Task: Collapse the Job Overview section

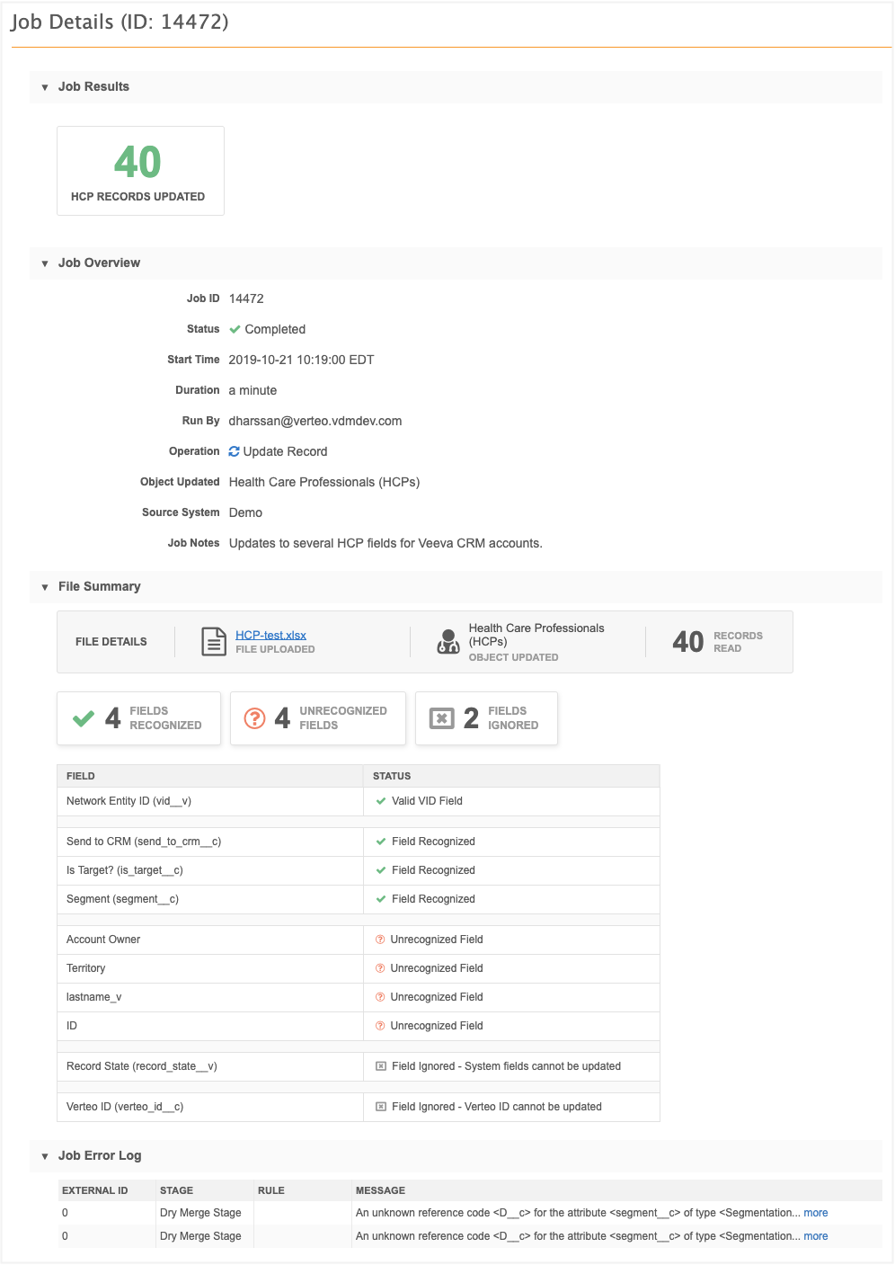Action: pyautogui.click(x=45, y=263)
